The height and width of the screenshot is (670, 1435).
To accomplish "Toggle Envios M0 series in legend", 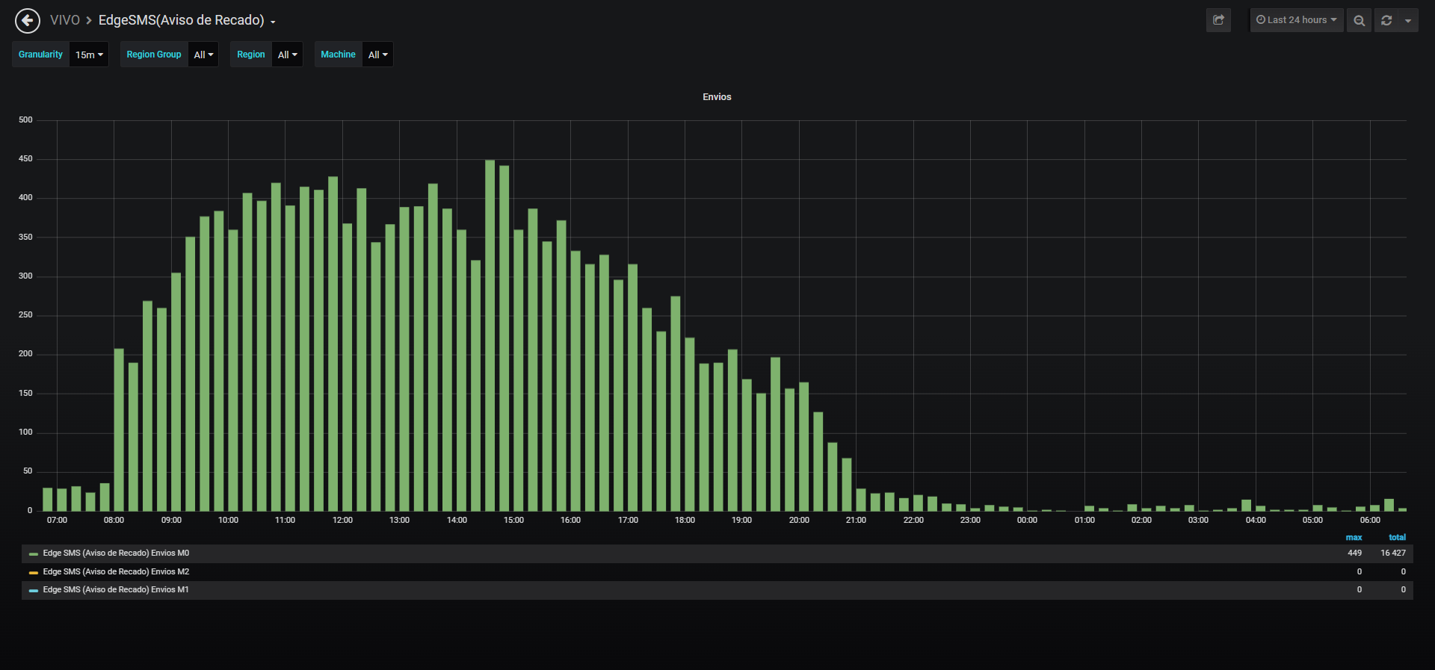I will coord(116,553).
